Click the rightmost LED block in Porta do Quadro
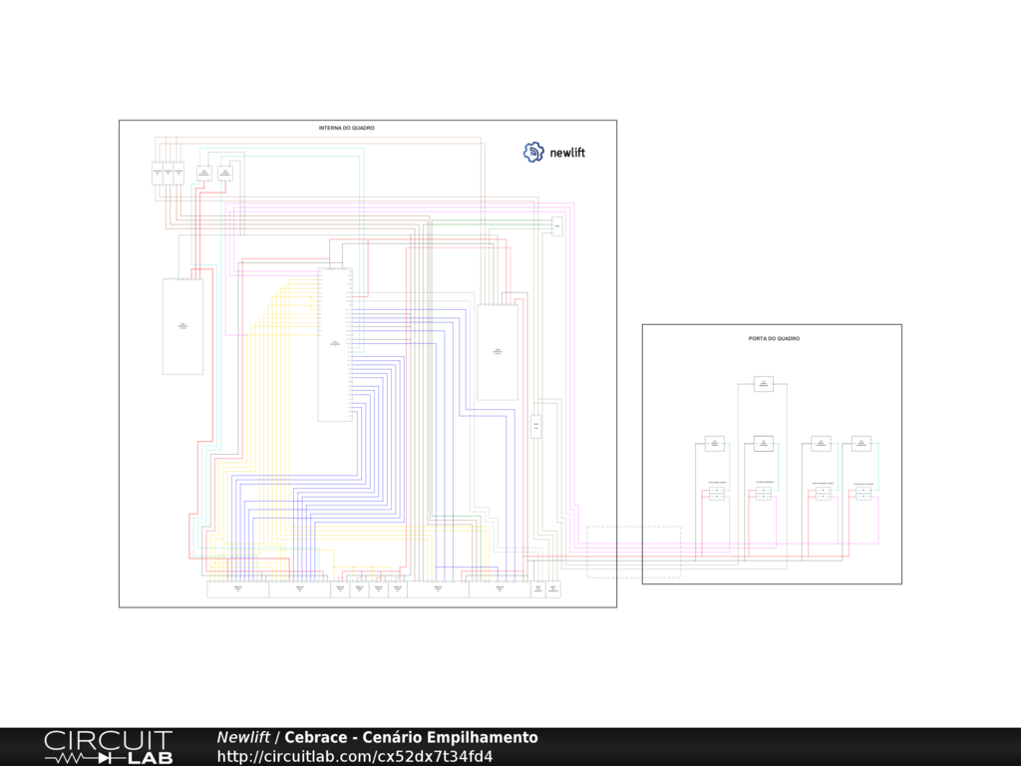 861,444
